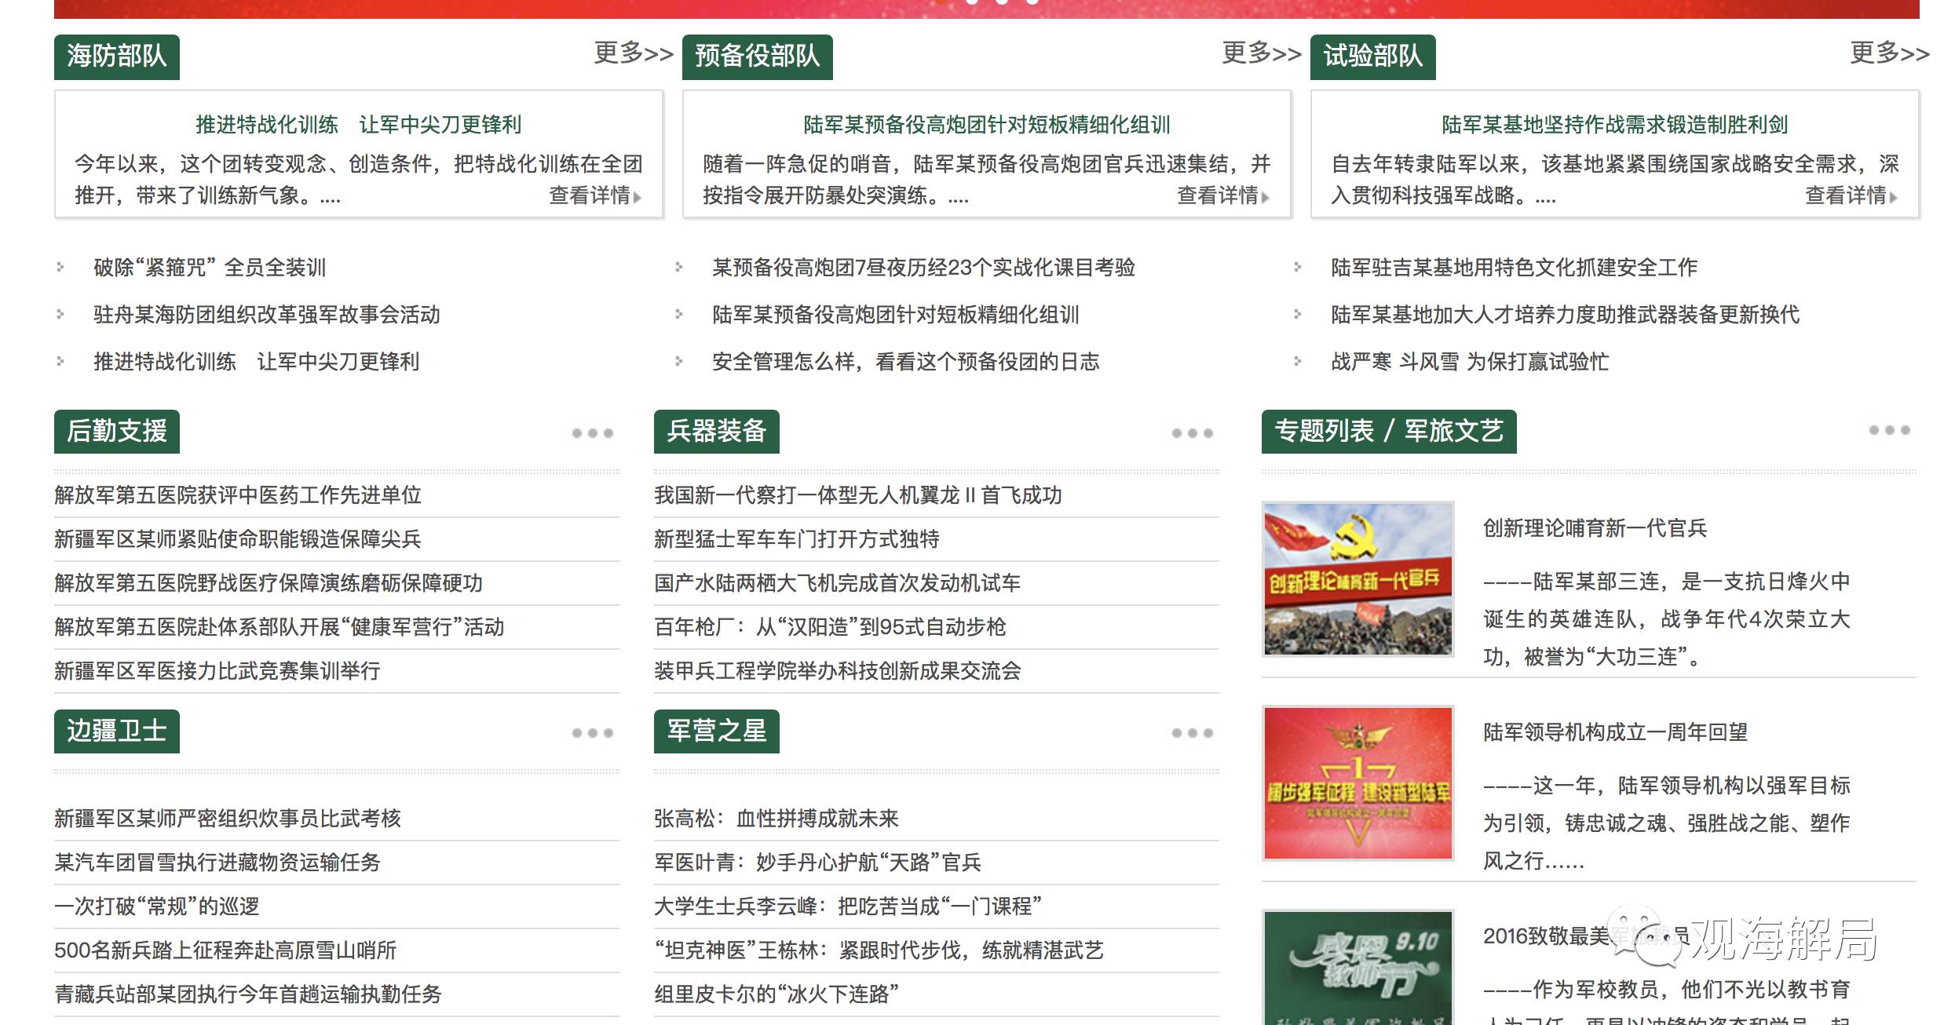Click headline 陆军某基地坚持作战需求锻造制胜利剑

click(1614, 125)
